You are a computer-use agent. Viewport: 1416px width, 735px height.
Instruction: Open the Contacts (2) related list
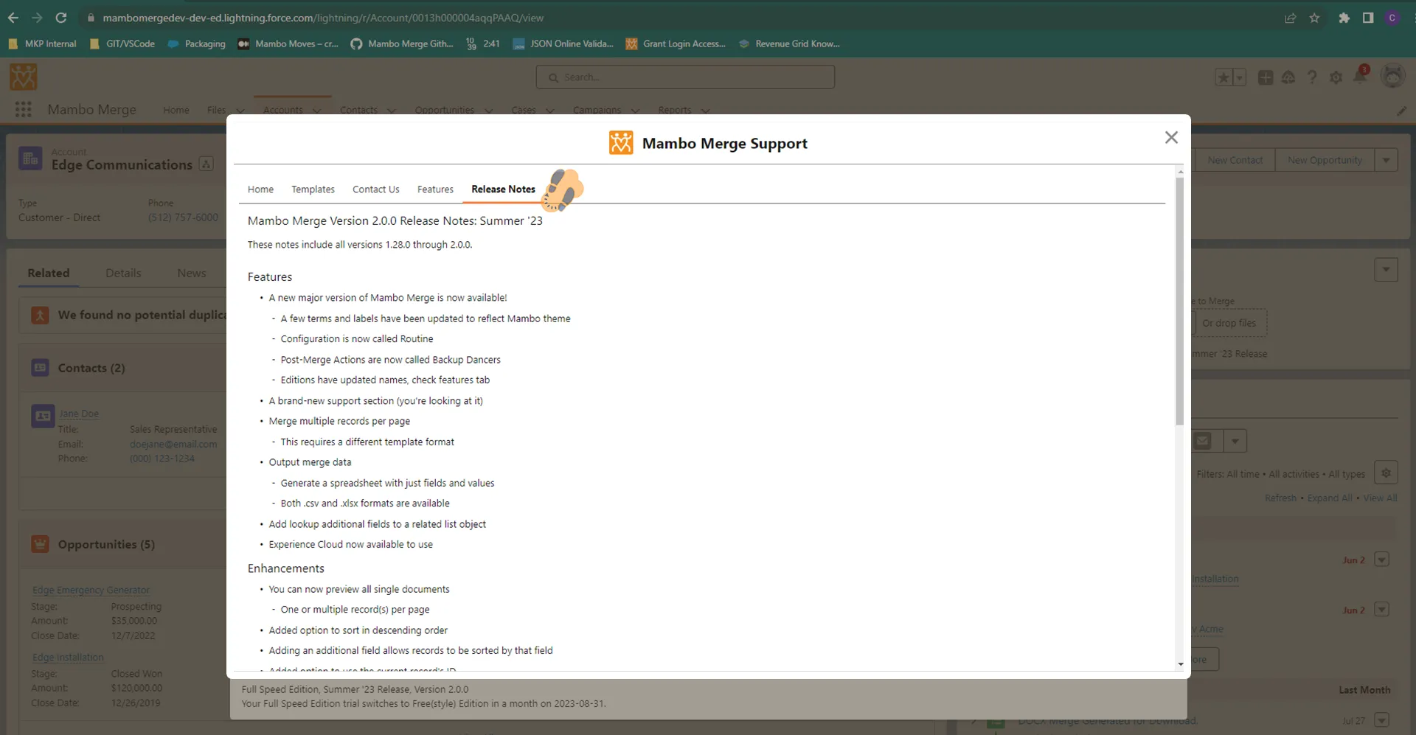click(x=91, y=368)
